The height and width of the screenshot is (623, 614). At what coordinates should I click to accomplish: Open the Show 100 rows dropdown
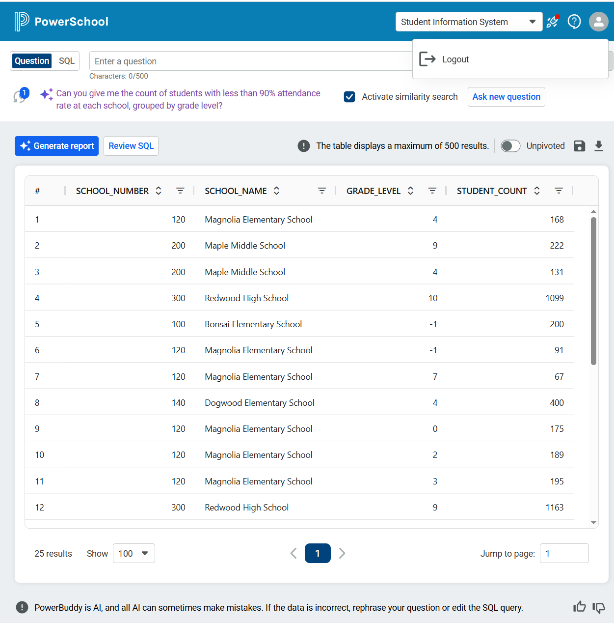pyautogui.click(x=133, y=553)
